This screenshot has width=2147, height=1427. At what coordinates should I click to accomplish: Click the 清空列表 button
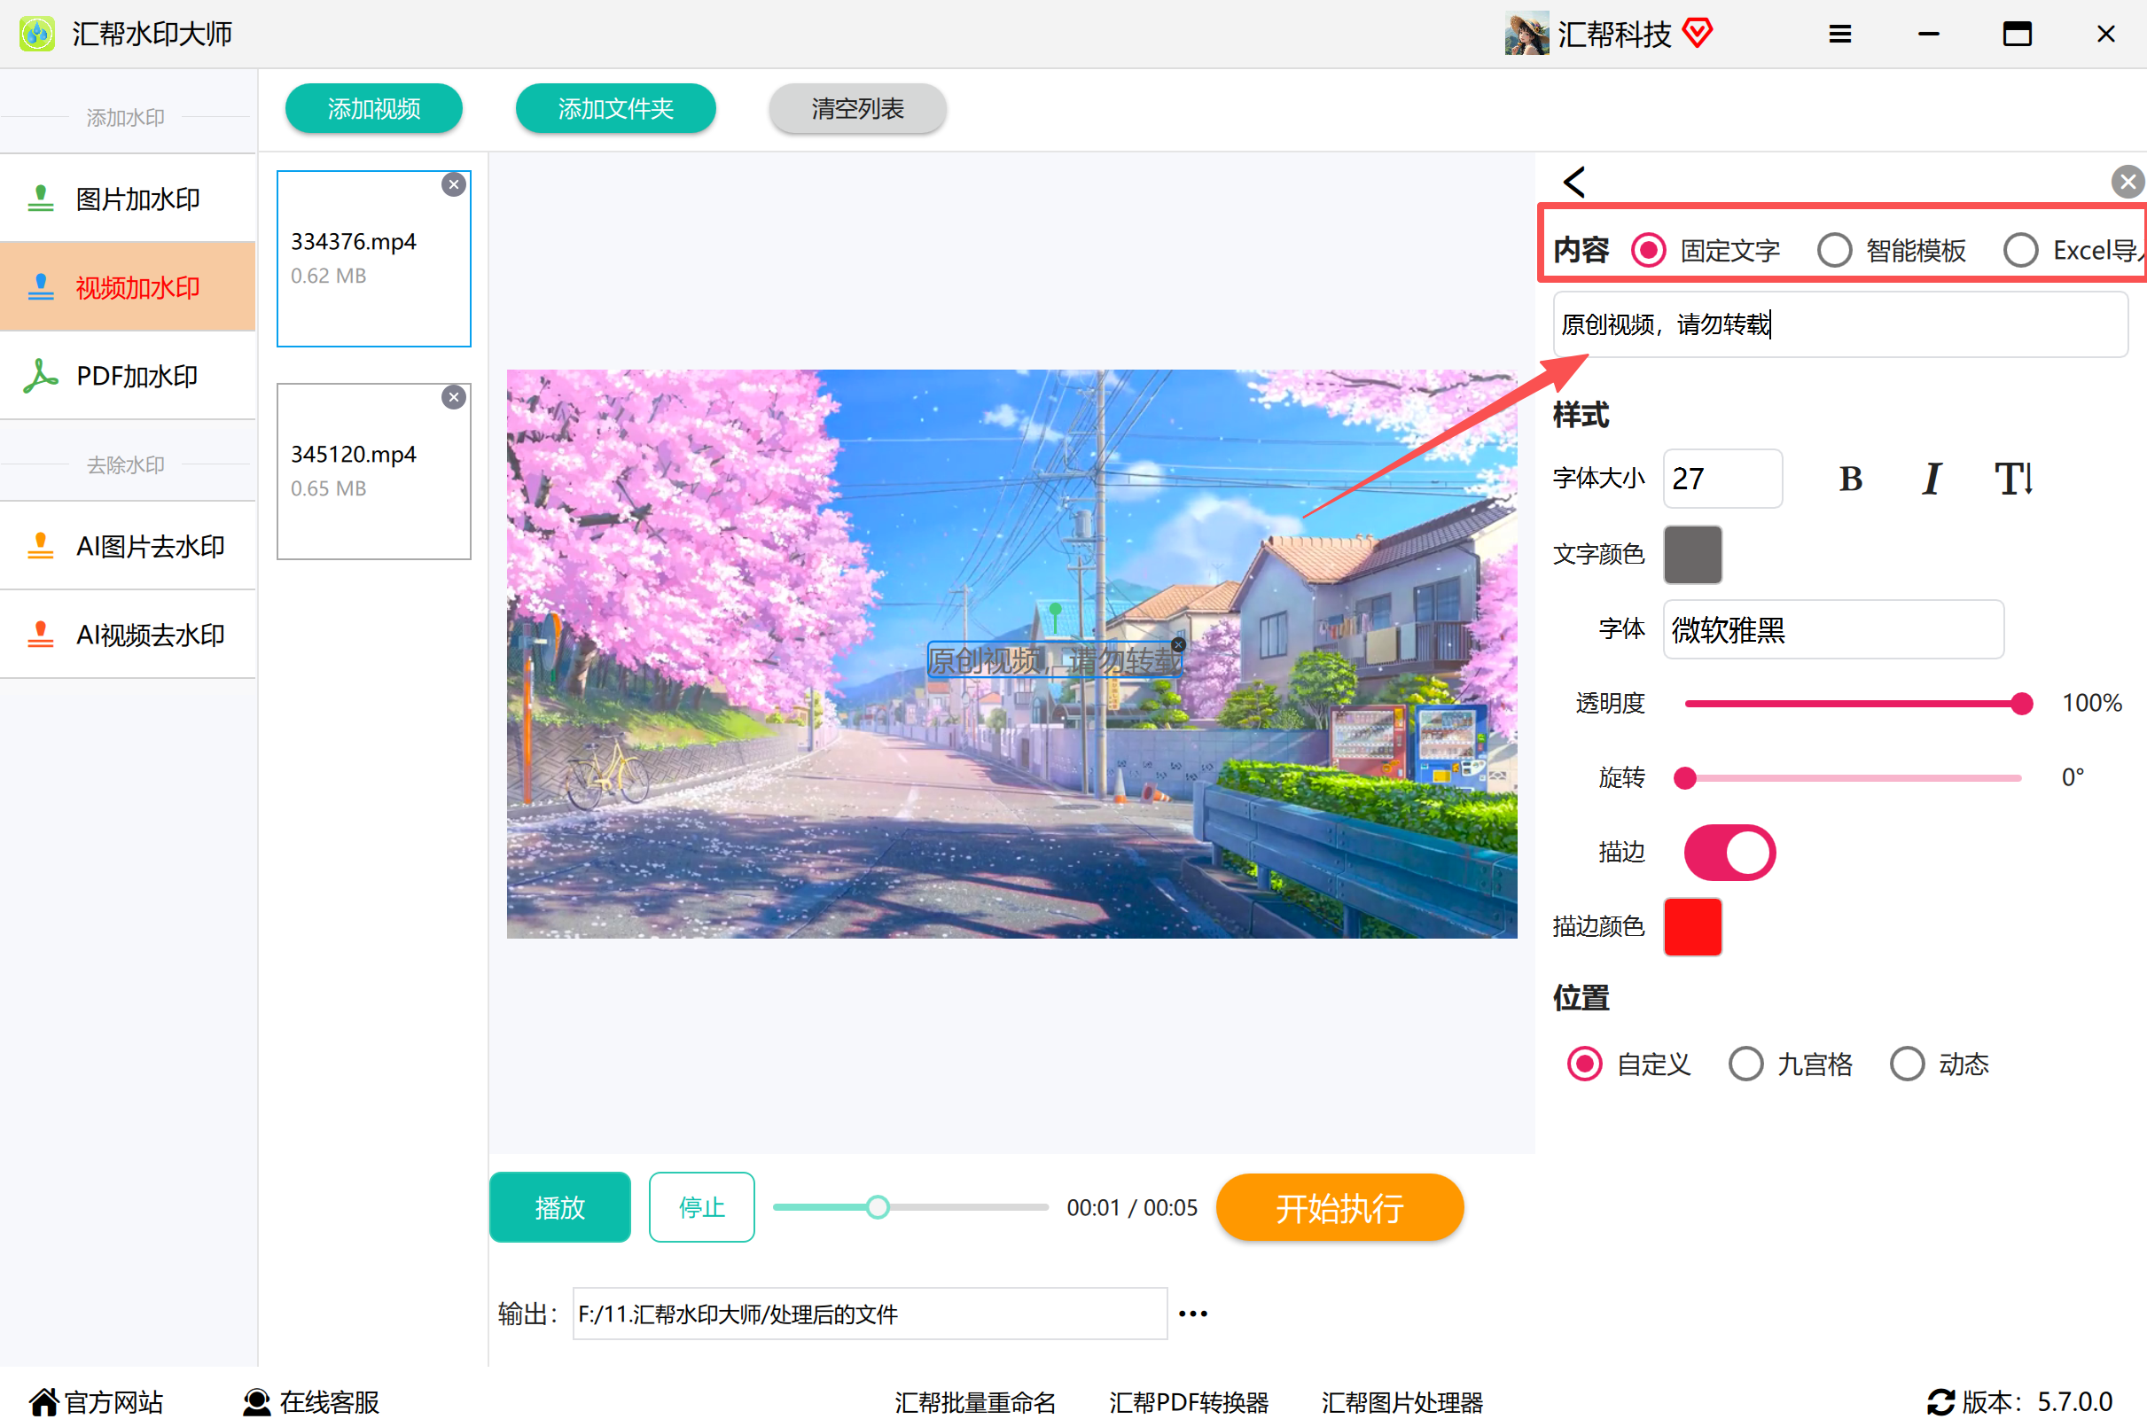pyautogui.click(x=857, y=108)
